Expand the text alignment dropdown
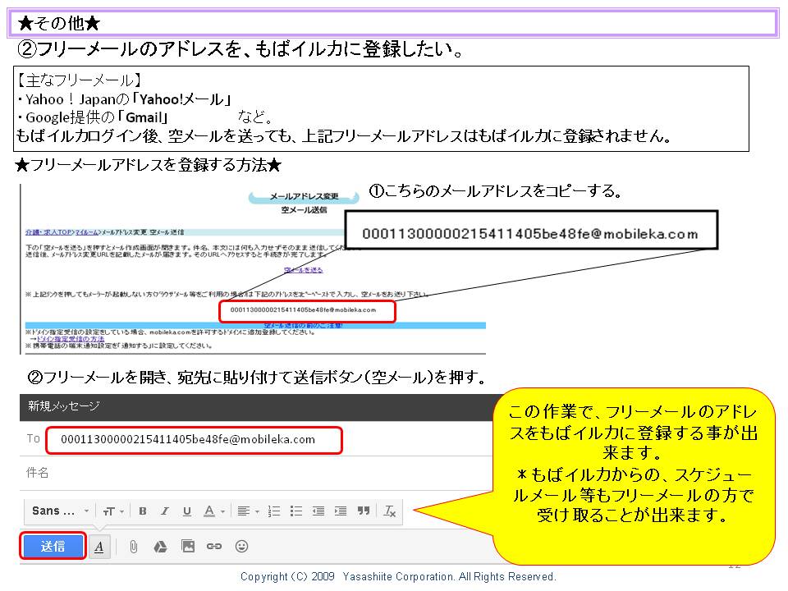The width and height of the screenshot is (788, 591). click(247, 511)
